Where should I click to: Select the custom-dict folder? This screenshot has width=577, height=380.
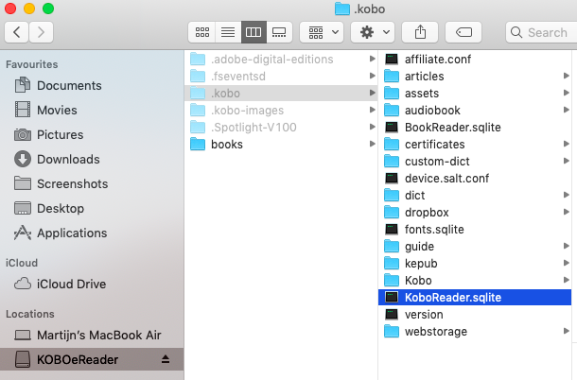[x=475, y=161]
